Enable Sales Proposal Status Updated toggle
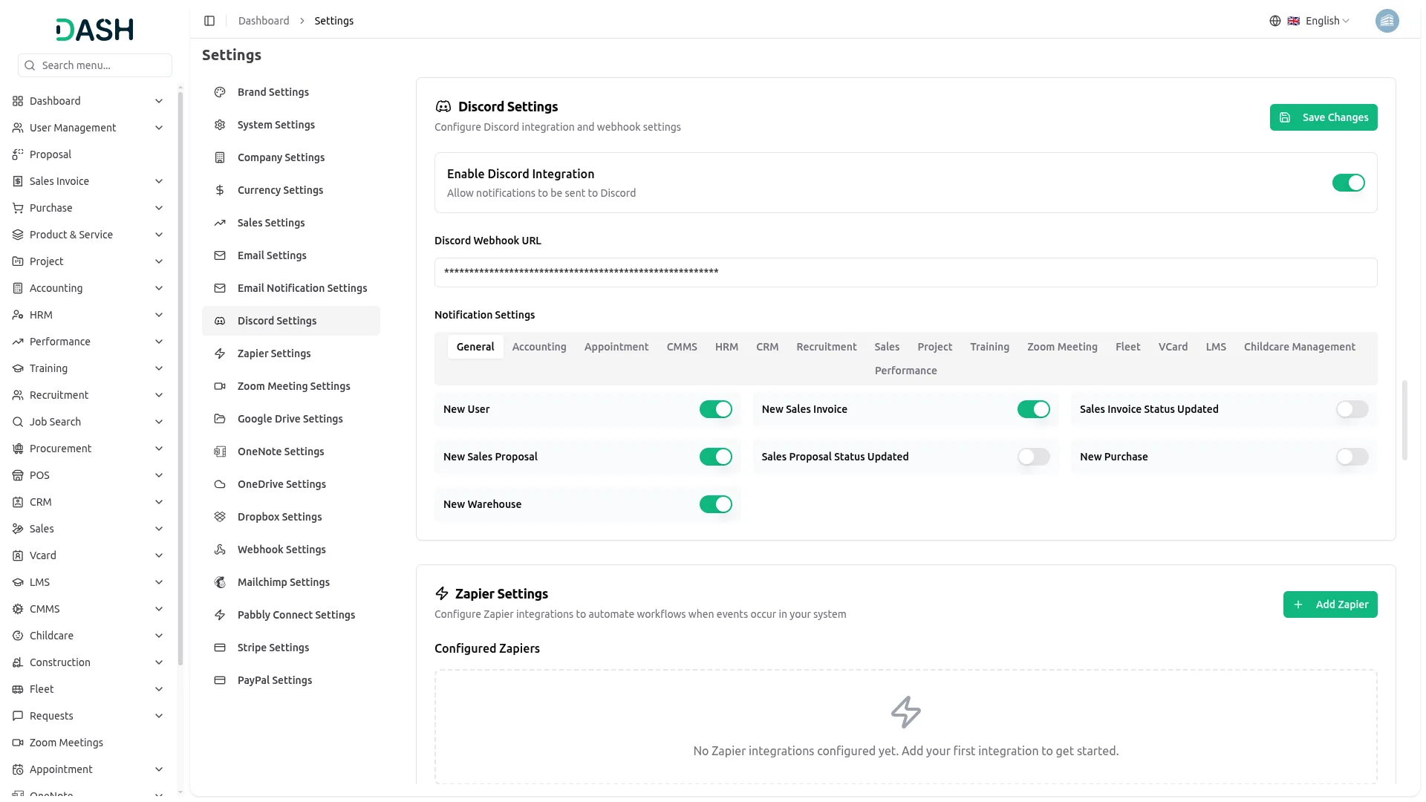Viewport: 1426px width, 802px height. pyautogui.click(x=1033, y=457)
